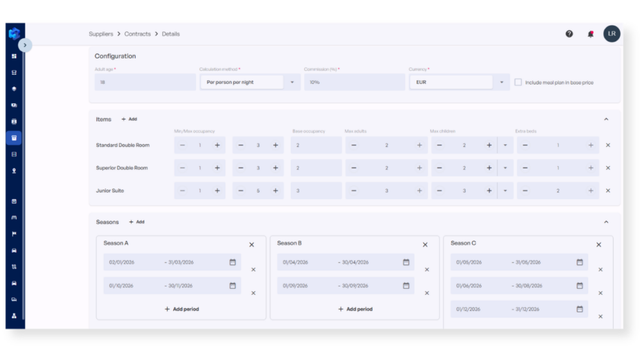Screen dimensions: 642x353
Task: Click Details in the breadcrumb
Action: [171, 34]
